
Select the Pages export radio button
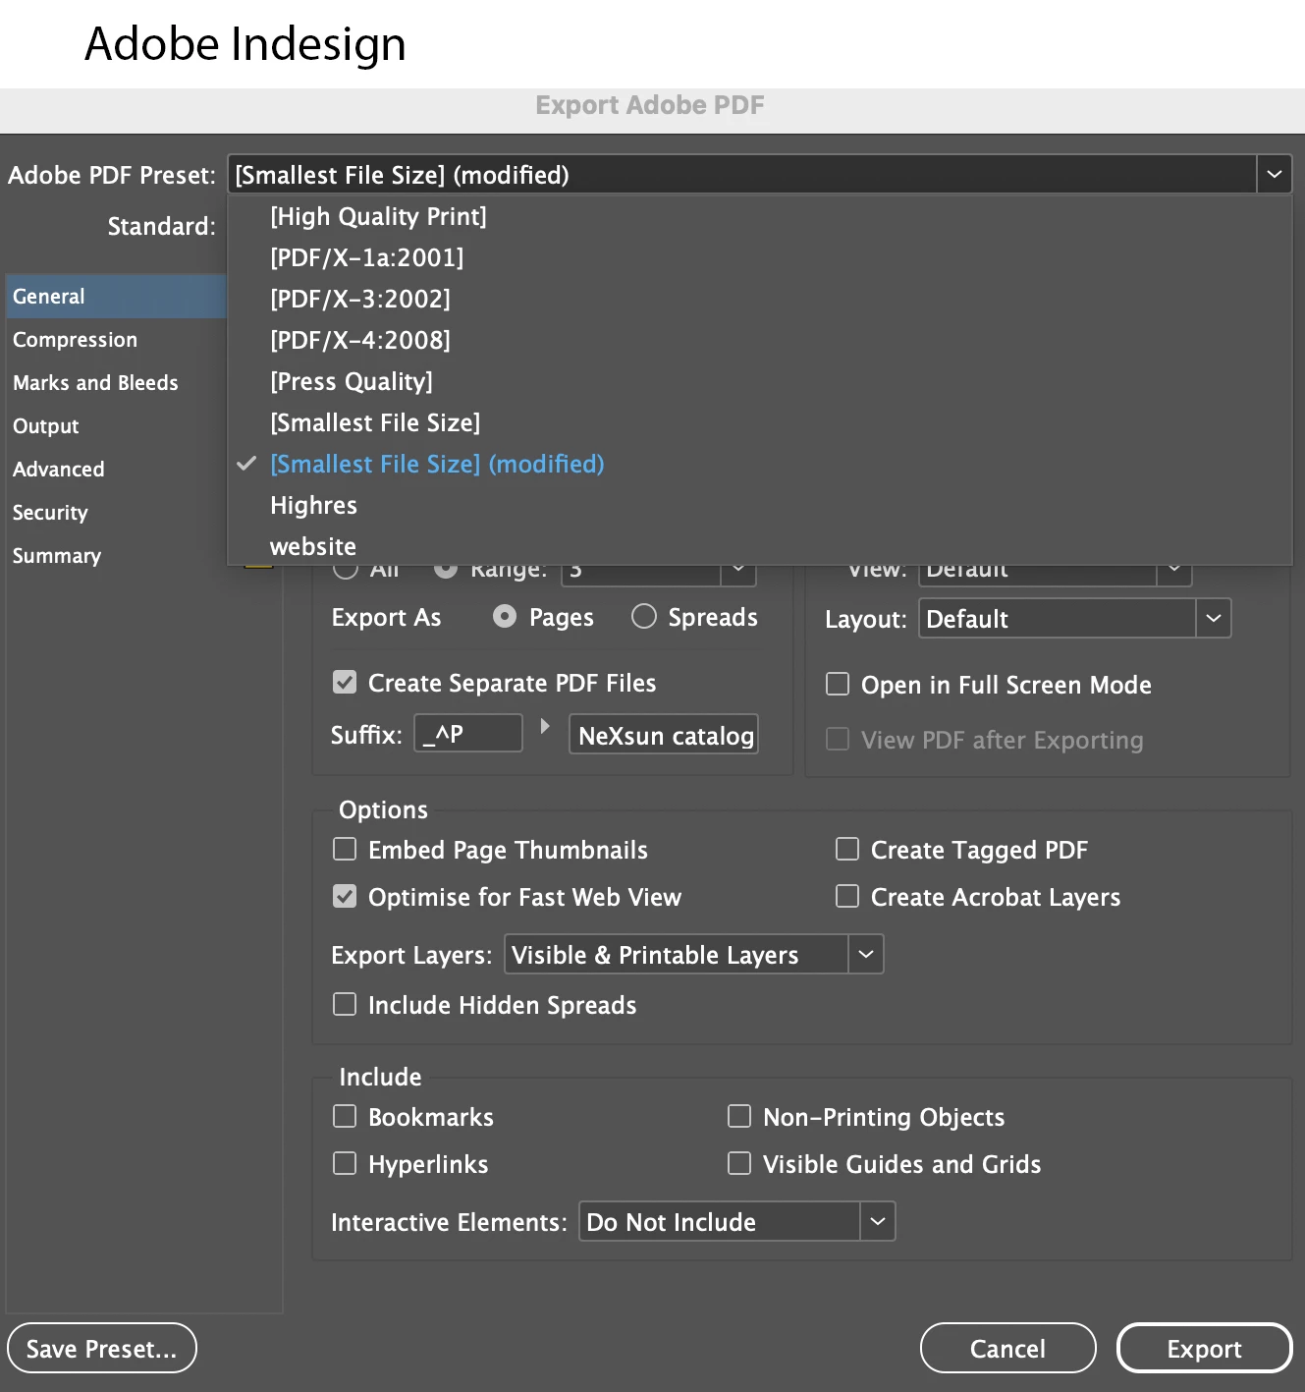click(505, 616)
